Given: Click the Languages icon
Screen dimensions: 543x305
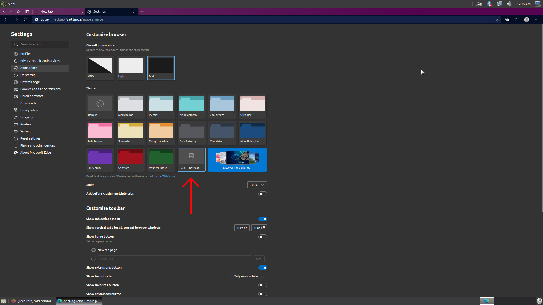Looking at the screenshot, I should tap(16, 117).
